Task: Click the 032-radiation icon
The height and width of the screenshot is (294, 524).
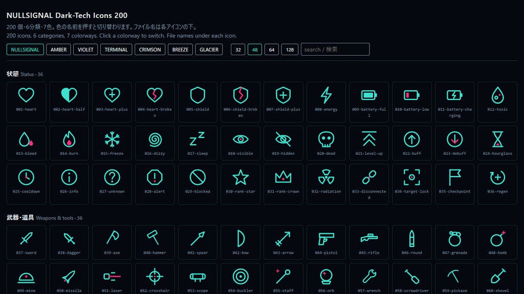Action: tap(326, 177)
